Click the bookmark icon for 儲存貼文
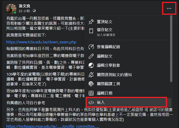This screenshot has height=128, width=179. click(91, 31)
